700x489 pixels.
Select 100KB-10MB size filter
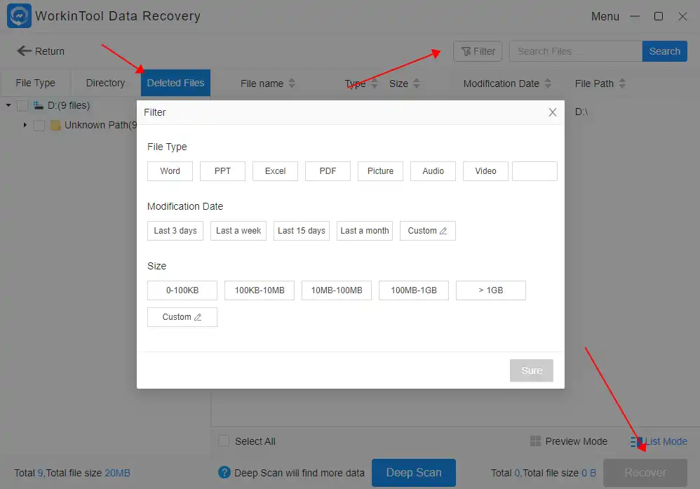point(260,290)
